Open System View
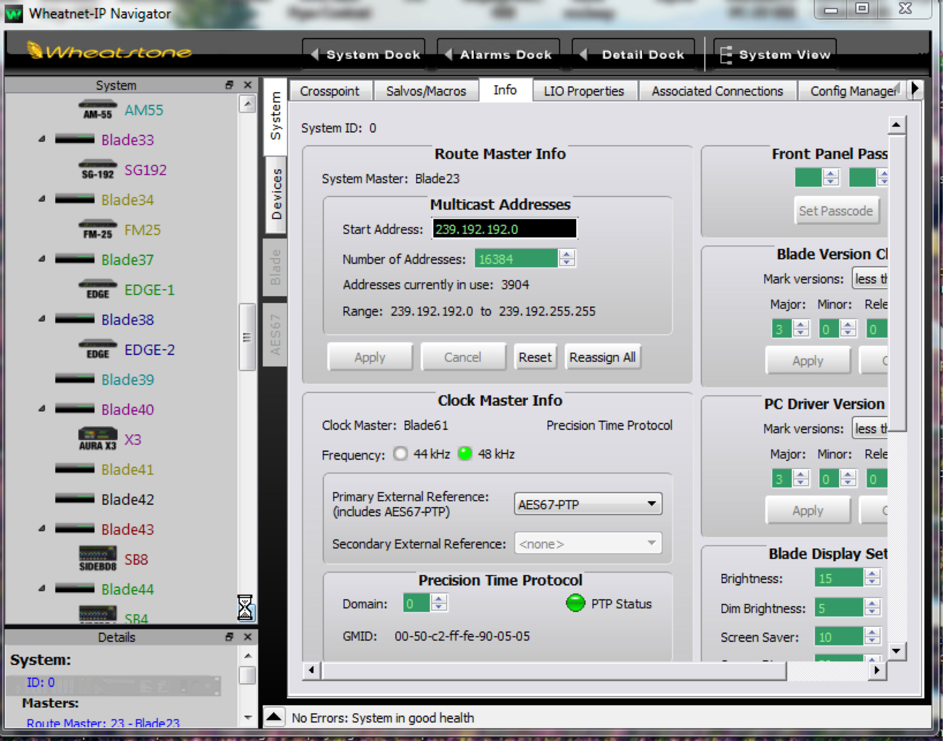943x741 pixels. coord(775,55)
